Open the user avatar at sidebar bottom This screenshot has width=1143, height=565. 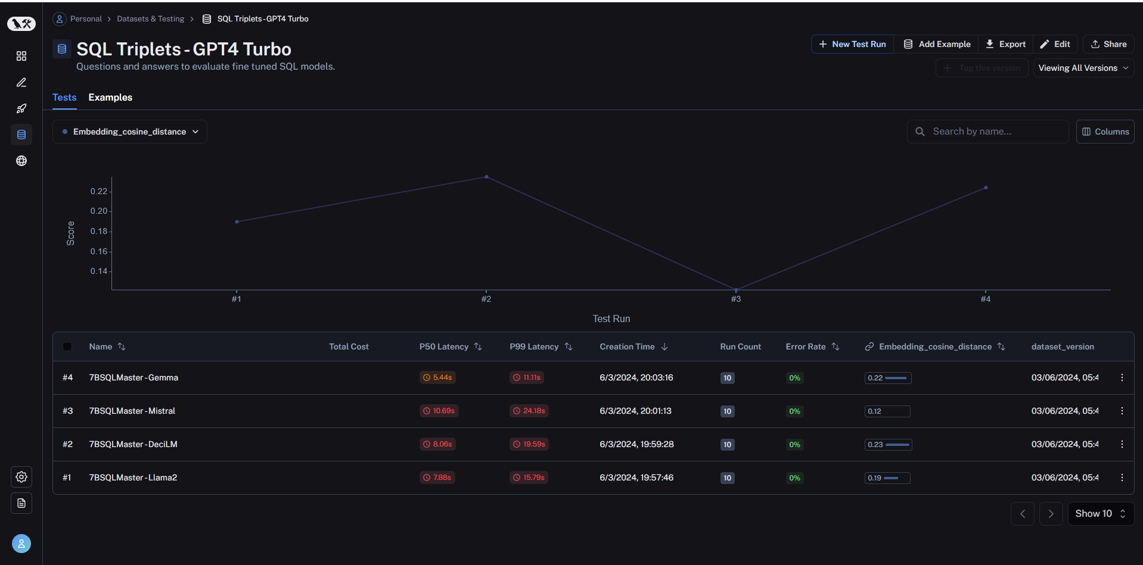[21, 544]
